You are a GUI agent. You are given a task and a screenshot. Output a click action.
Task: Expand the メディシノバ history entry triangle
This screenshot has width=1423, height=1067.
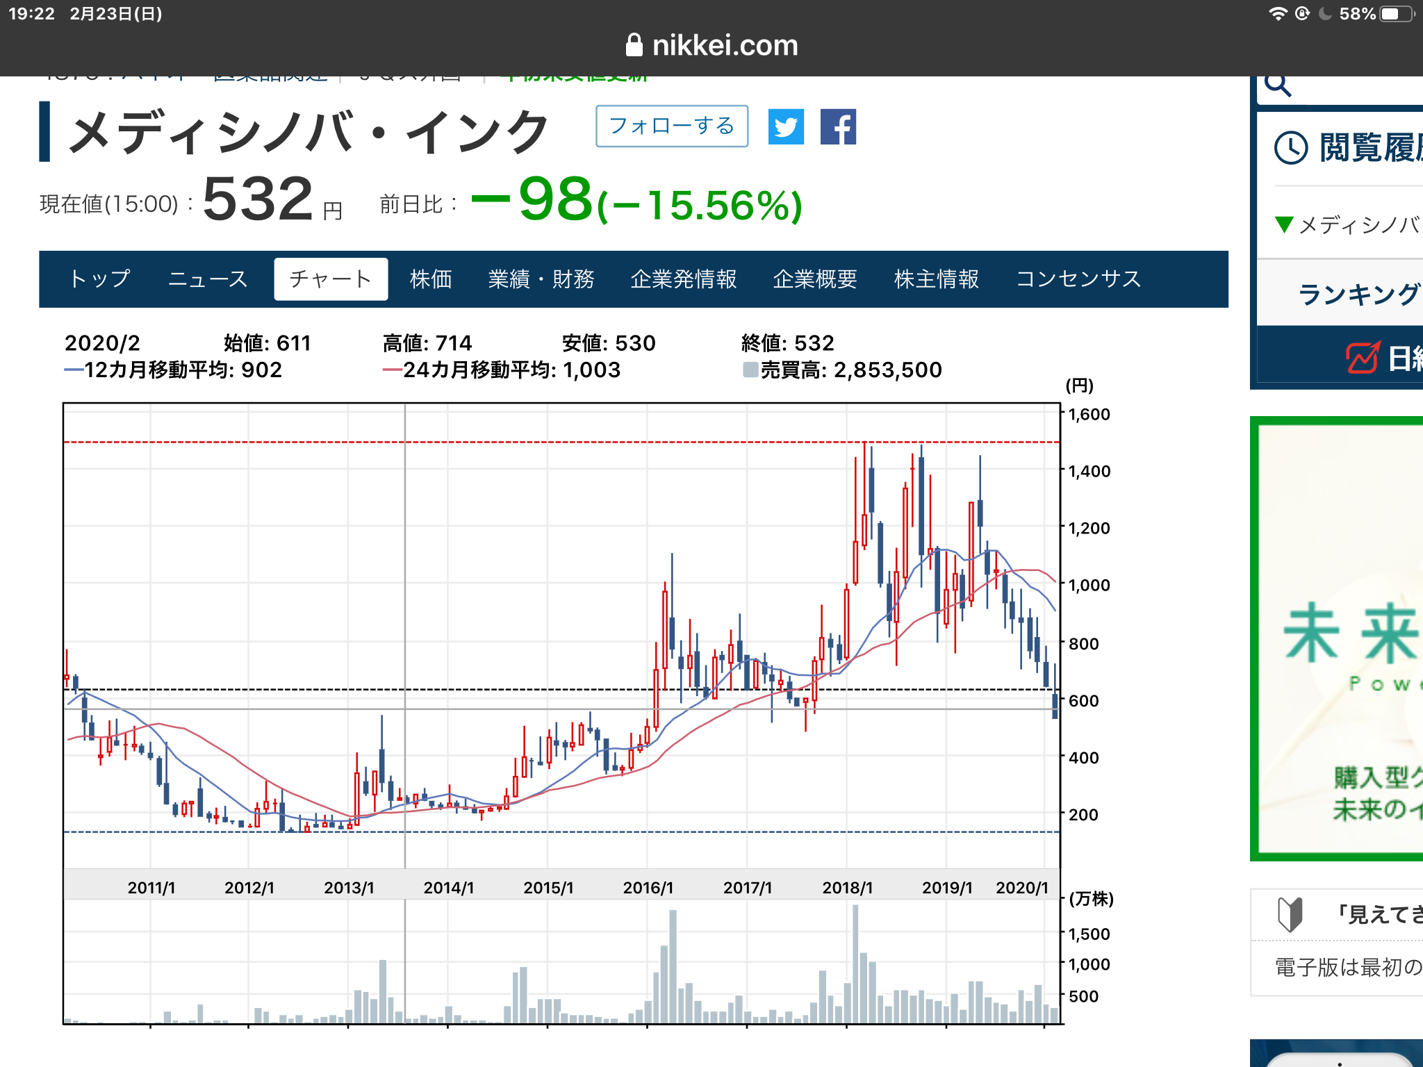pyautogui.click(x=1284, y=224)
